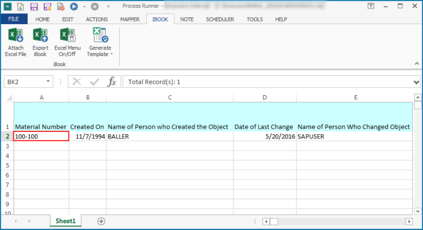
Task: Open the FILE menu
Action: (13, 19)
